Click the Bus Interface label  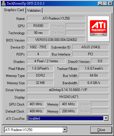coord(61,54)
